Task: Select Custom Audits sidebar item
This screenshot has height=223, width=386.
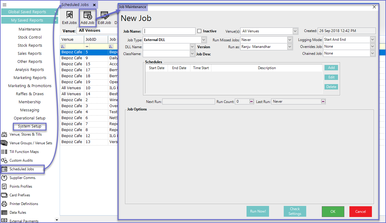Action: tap(21, 160)
